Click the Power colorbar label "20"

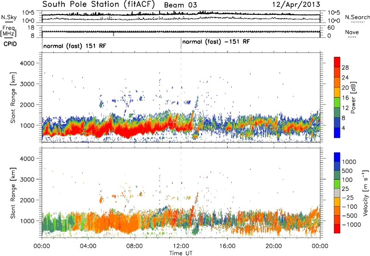(345, 88)
